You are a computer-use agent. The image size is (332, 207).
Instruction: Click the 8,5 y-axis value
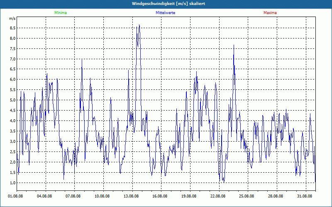click(x=13, y=28)
